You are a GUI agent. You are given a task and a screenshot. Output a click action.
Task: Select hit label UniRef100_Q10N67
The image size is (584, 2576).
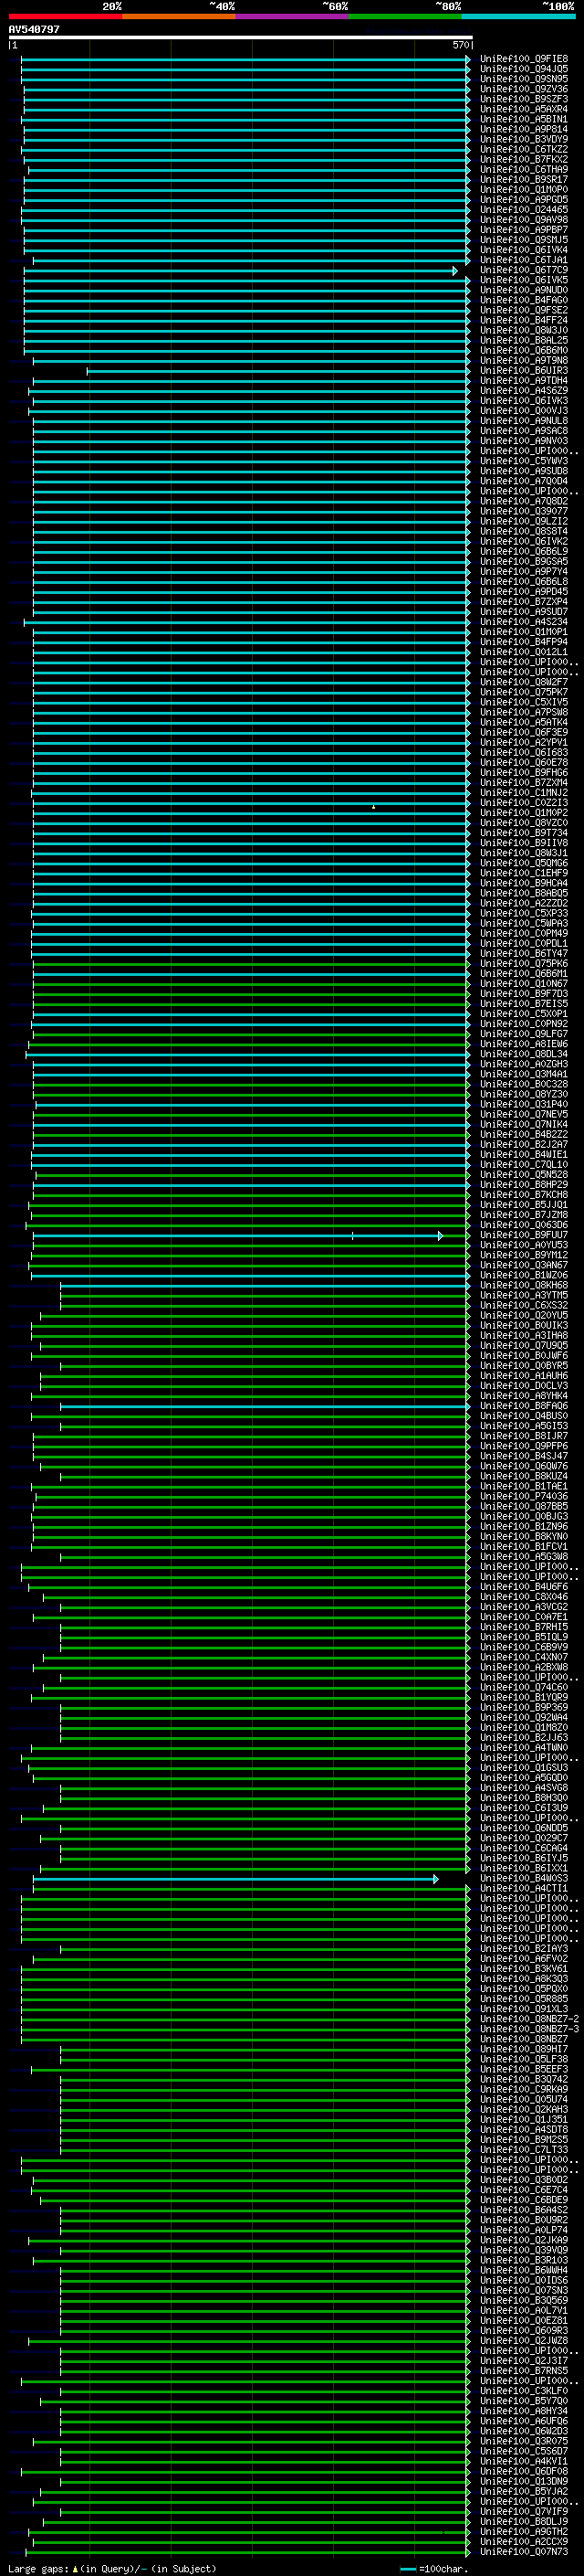(524, 984)
